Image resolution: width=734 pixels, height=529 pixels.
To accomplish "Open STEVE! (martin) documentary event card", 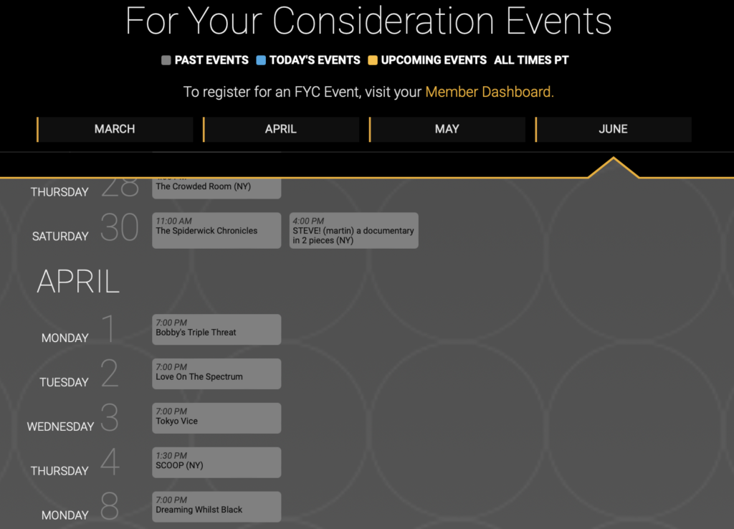I will click(x=353, y=230).
